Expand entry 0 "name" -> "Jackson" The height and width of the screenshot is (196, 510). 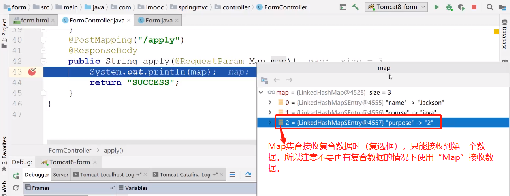(270, 103)
